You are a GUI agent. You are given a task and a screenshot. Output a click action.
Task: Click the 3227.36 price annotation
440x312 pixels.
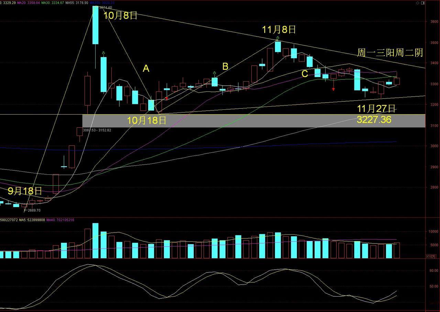pyautogui.click(x=374, y=120)
